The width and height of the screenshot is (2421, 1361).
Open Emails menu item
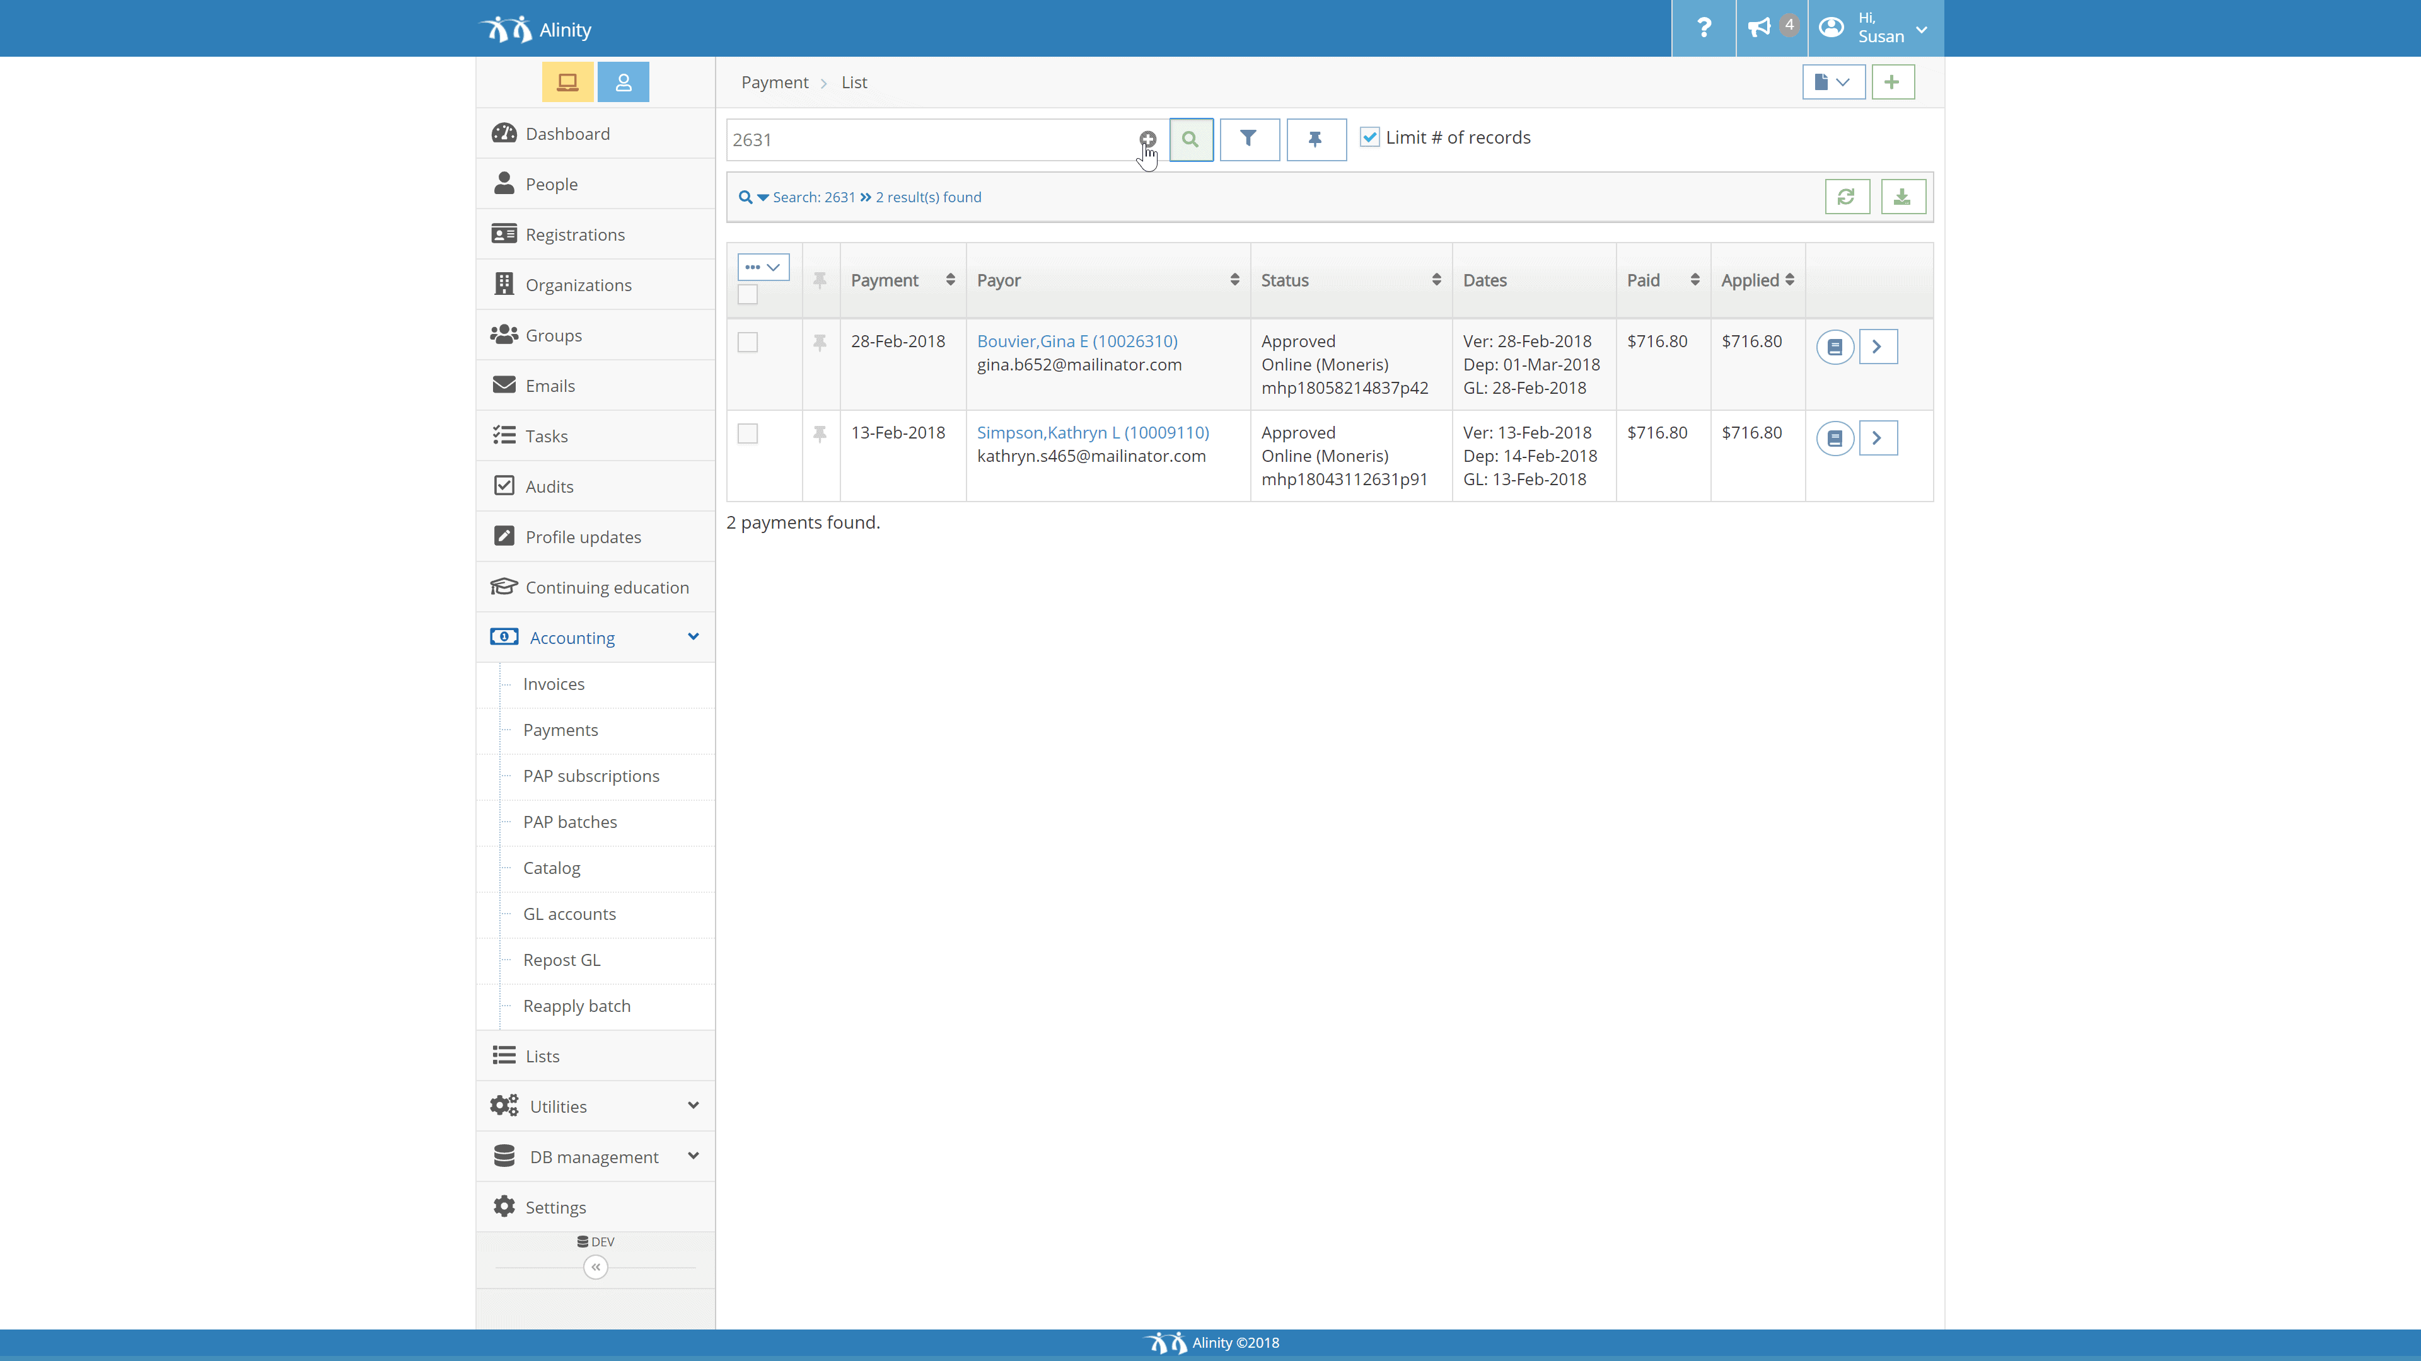point(596,386)
